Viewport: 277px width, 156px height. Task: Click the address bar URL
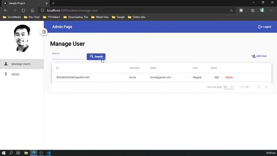pyautogui.click(x=72, y=10)
